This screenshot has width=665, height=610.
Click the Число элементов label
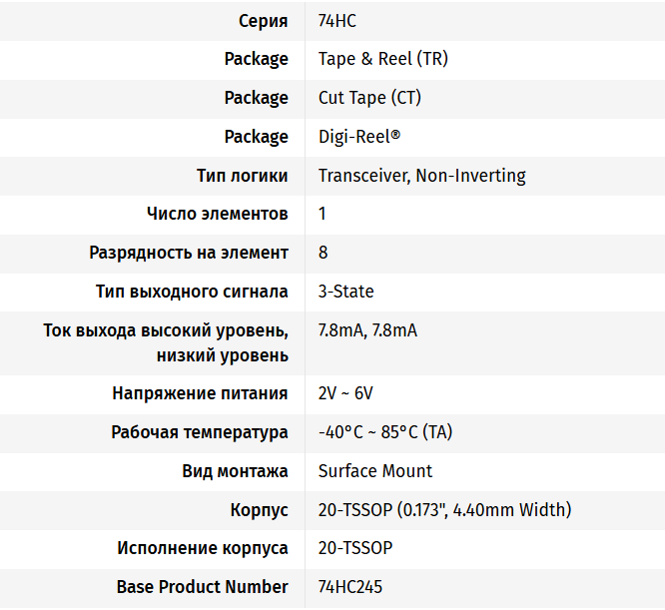tap(218, 214)
